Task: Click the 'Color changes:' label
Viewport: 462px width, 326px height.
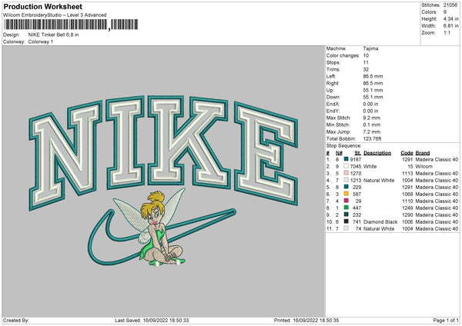Action: pyautogui.click(x=343, y=55)
